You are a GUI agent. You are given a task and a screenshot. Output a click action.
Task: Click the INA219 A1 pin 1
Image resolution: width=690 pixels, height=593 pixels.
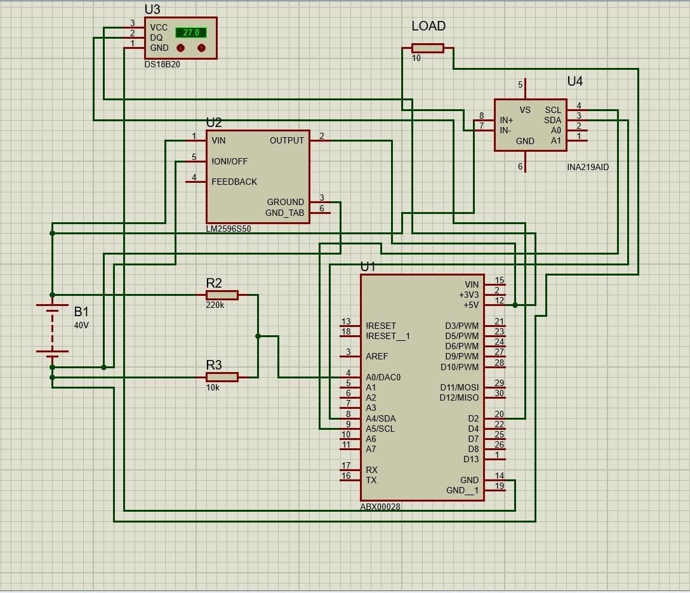point(578,140)
